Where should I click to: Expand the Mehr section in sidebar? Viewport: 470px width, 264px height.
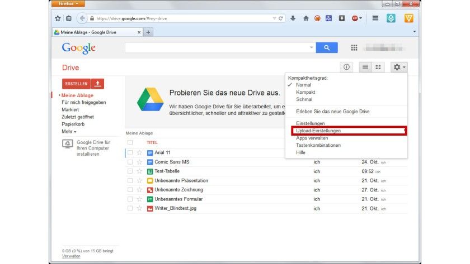click(69, 132)
